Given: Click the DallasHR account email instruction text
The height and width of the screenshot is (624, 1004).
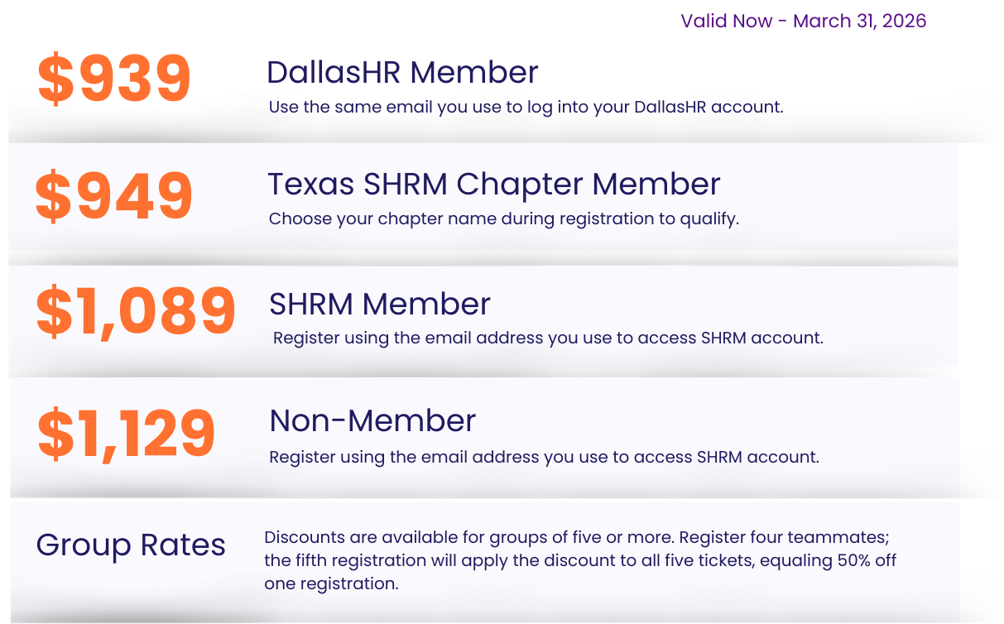Looking at the screenshot, I should tap(526, 108).
